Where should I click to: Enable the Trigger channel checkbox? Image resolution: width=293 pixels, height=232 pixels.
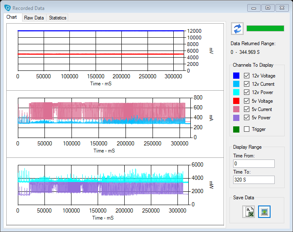[246, 129]
